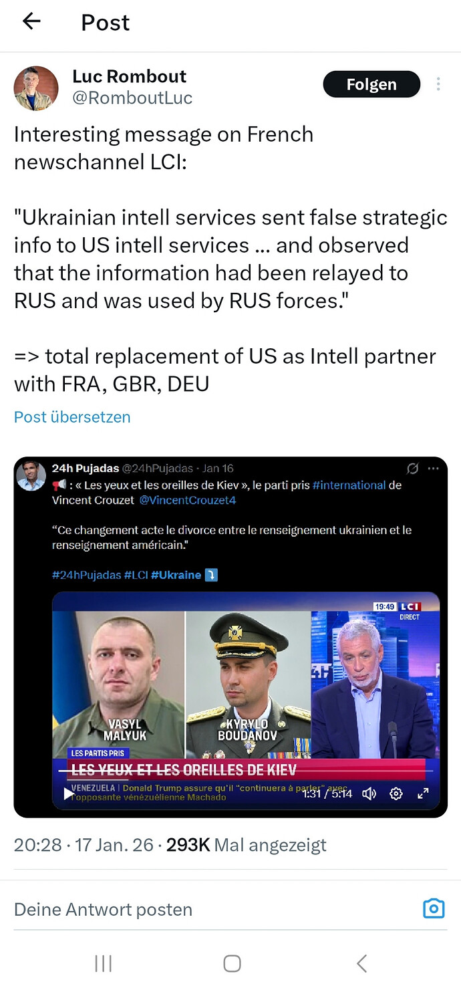Open the video settings gear
The image size is (461, 990).
396,793
